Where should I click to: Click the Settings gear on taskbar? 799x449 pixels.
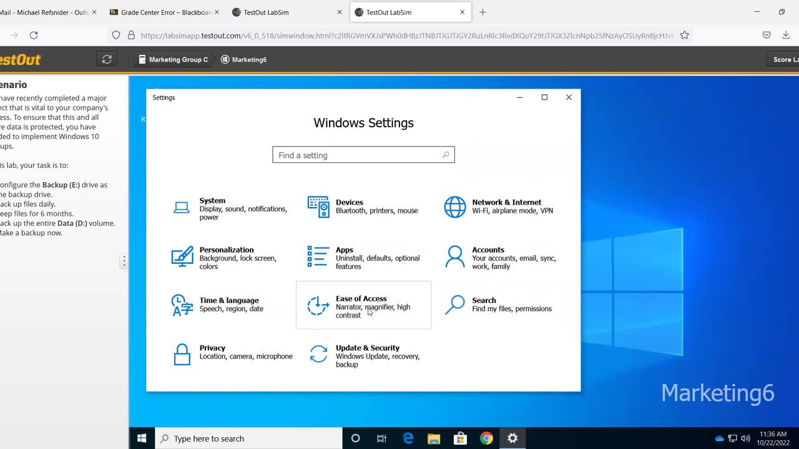(x=512, y=438)
